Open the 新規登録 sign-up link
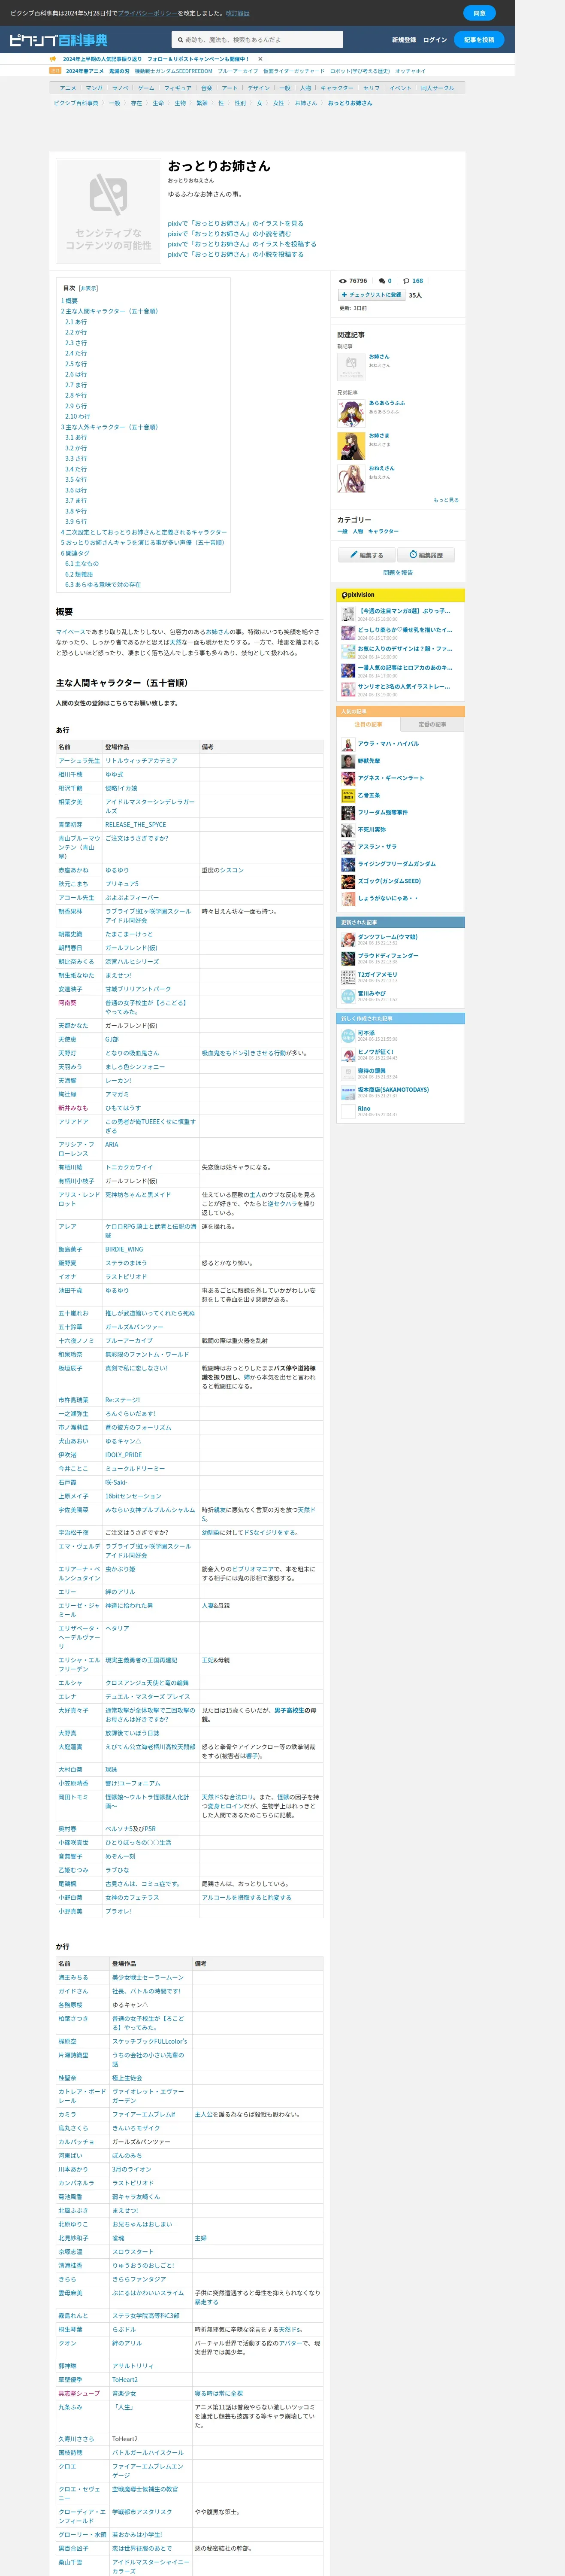The image size is (565, 2576). pyautogui.click(x=404, y=40)
